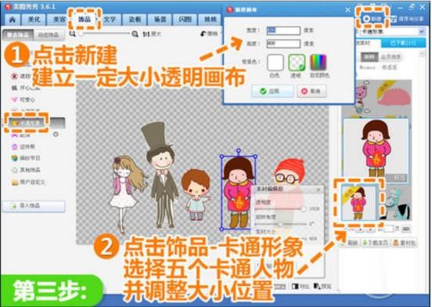The width and height of the screenshot is (432, 307).
Task: Switch to the 场景 tab
Action: [160, 20]
